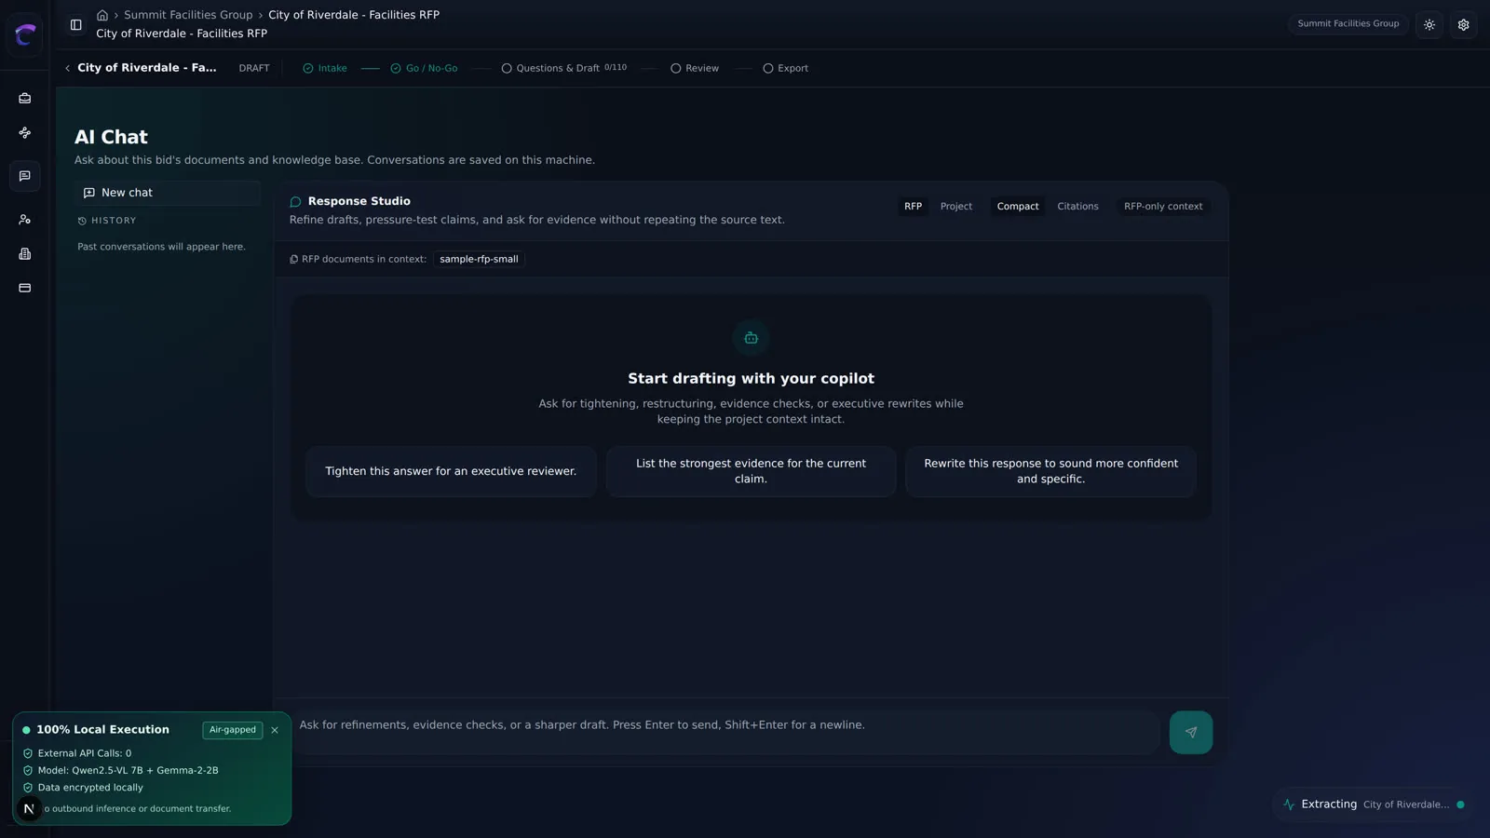The height and width of the screenshot is (838, 1490).
Task: Toggle Citations display
Action: (1077, 207)
